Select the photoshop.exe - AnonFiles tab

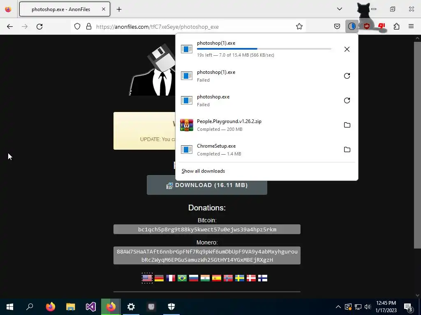(65, 9)
